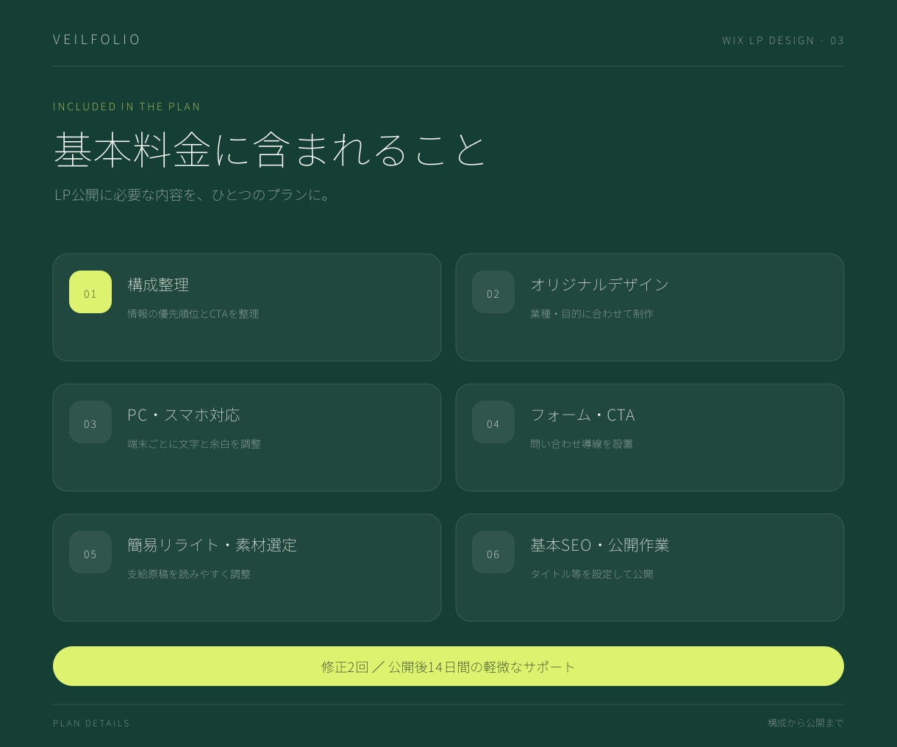Click the INCLUDED IN THE PLAN label

pos(126,107)
